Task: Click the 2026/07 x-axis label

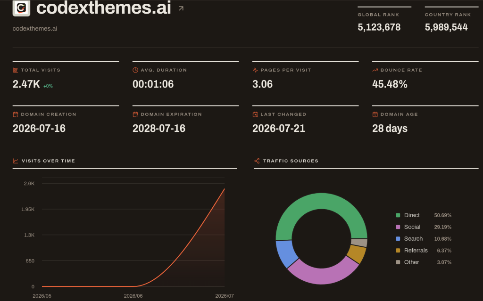Action: point(224,296)
